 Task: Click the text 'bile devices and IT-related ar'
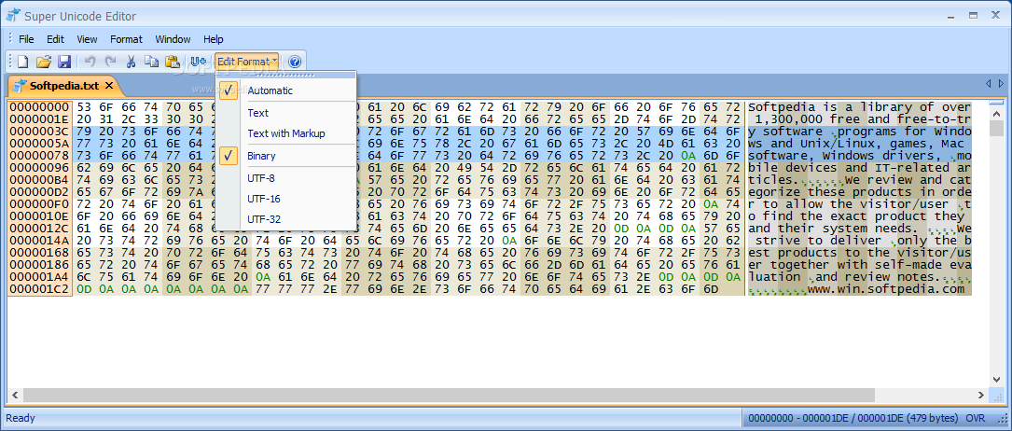pyautogui.click(x=859, y=168)
